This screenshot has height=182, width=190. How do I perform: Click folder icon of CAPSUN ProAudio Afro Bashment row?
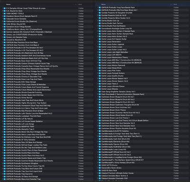pos(5,53)
